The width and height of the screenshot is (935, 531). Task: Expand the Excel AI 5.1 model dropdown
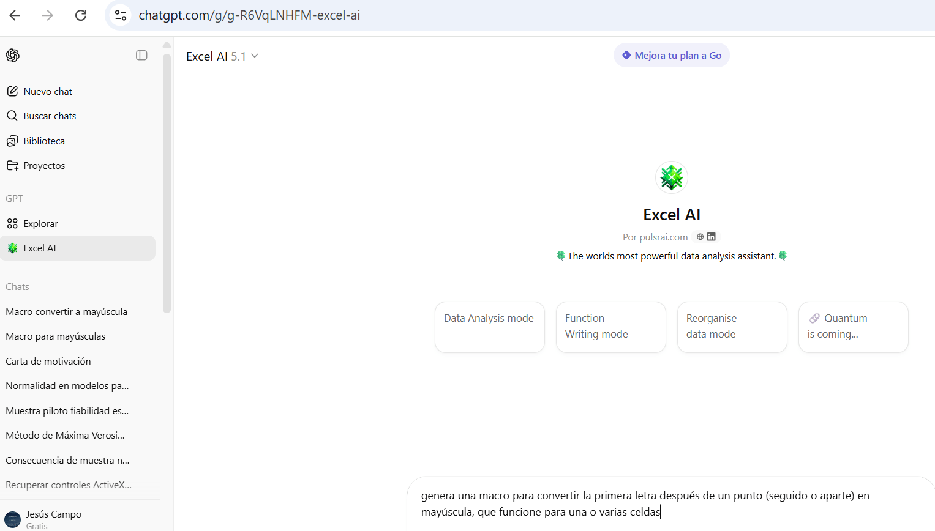(x=222, y=56)
